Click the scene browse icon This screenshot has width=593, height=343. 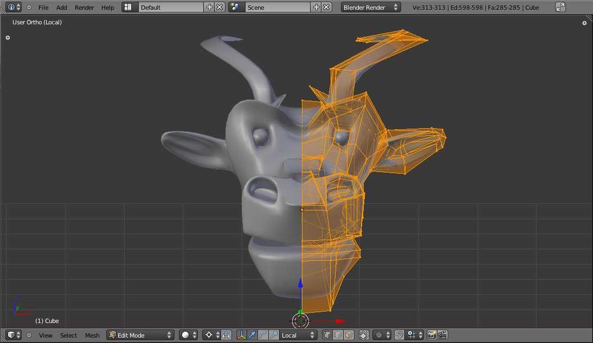click(235, 7)
